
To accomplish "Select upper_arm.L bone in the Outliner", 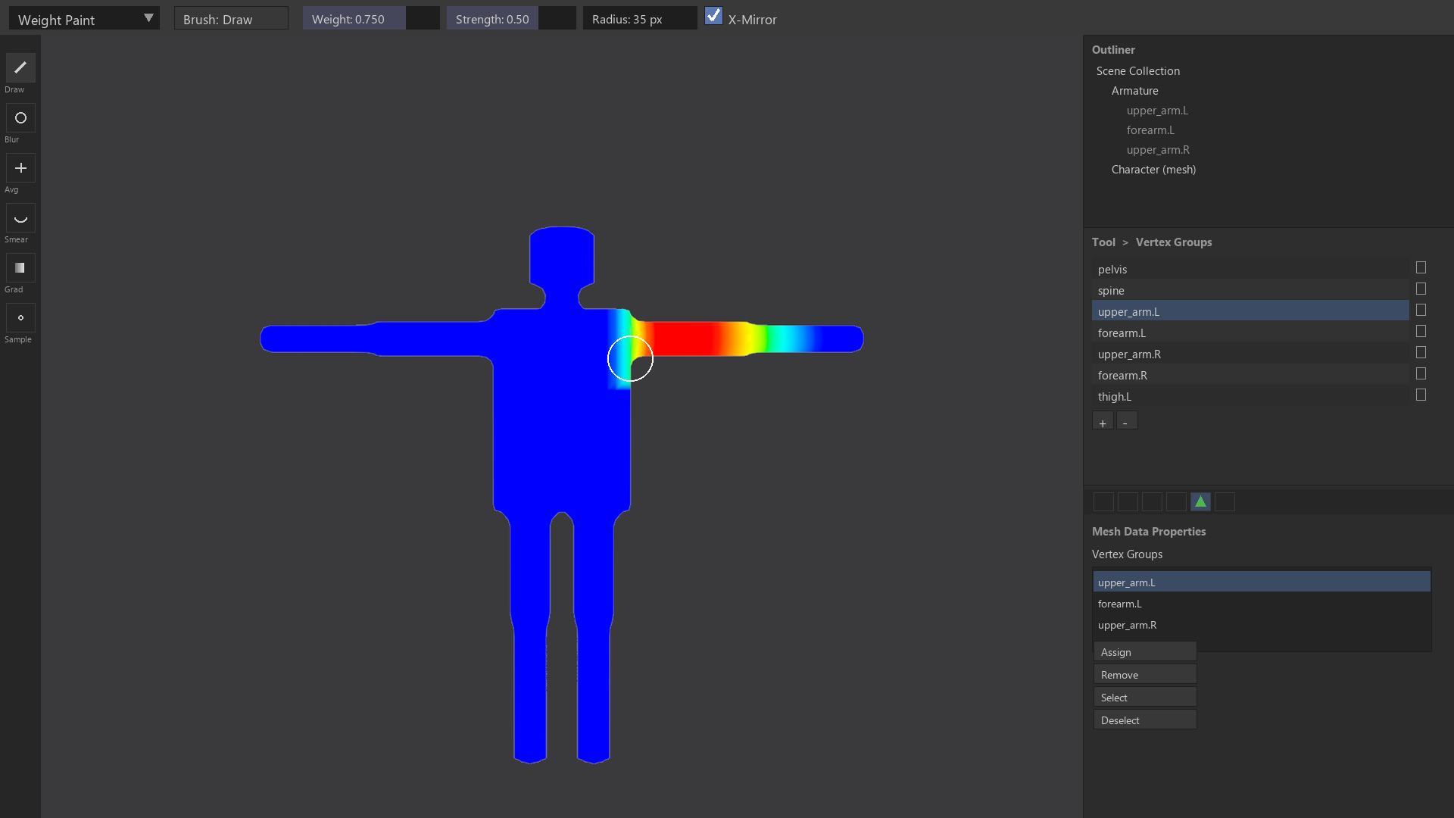I will 1157,111.
